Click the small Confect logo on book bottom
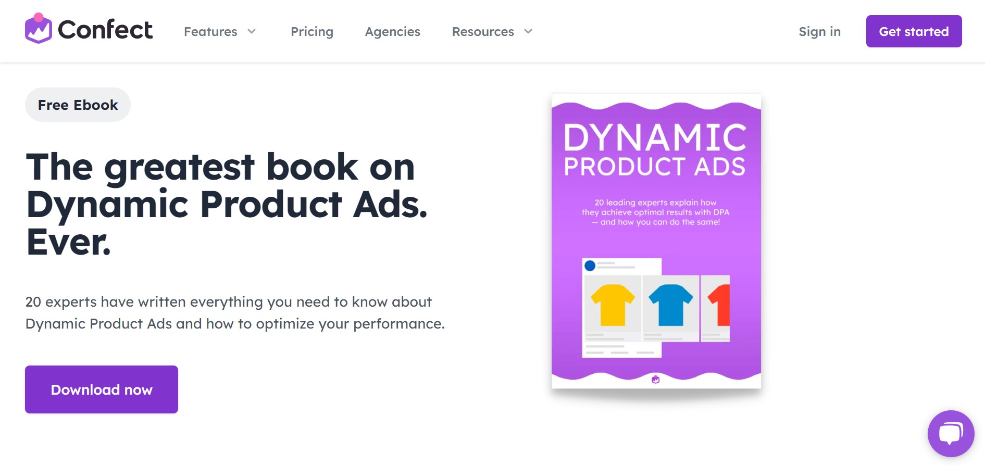 point(656,380)
